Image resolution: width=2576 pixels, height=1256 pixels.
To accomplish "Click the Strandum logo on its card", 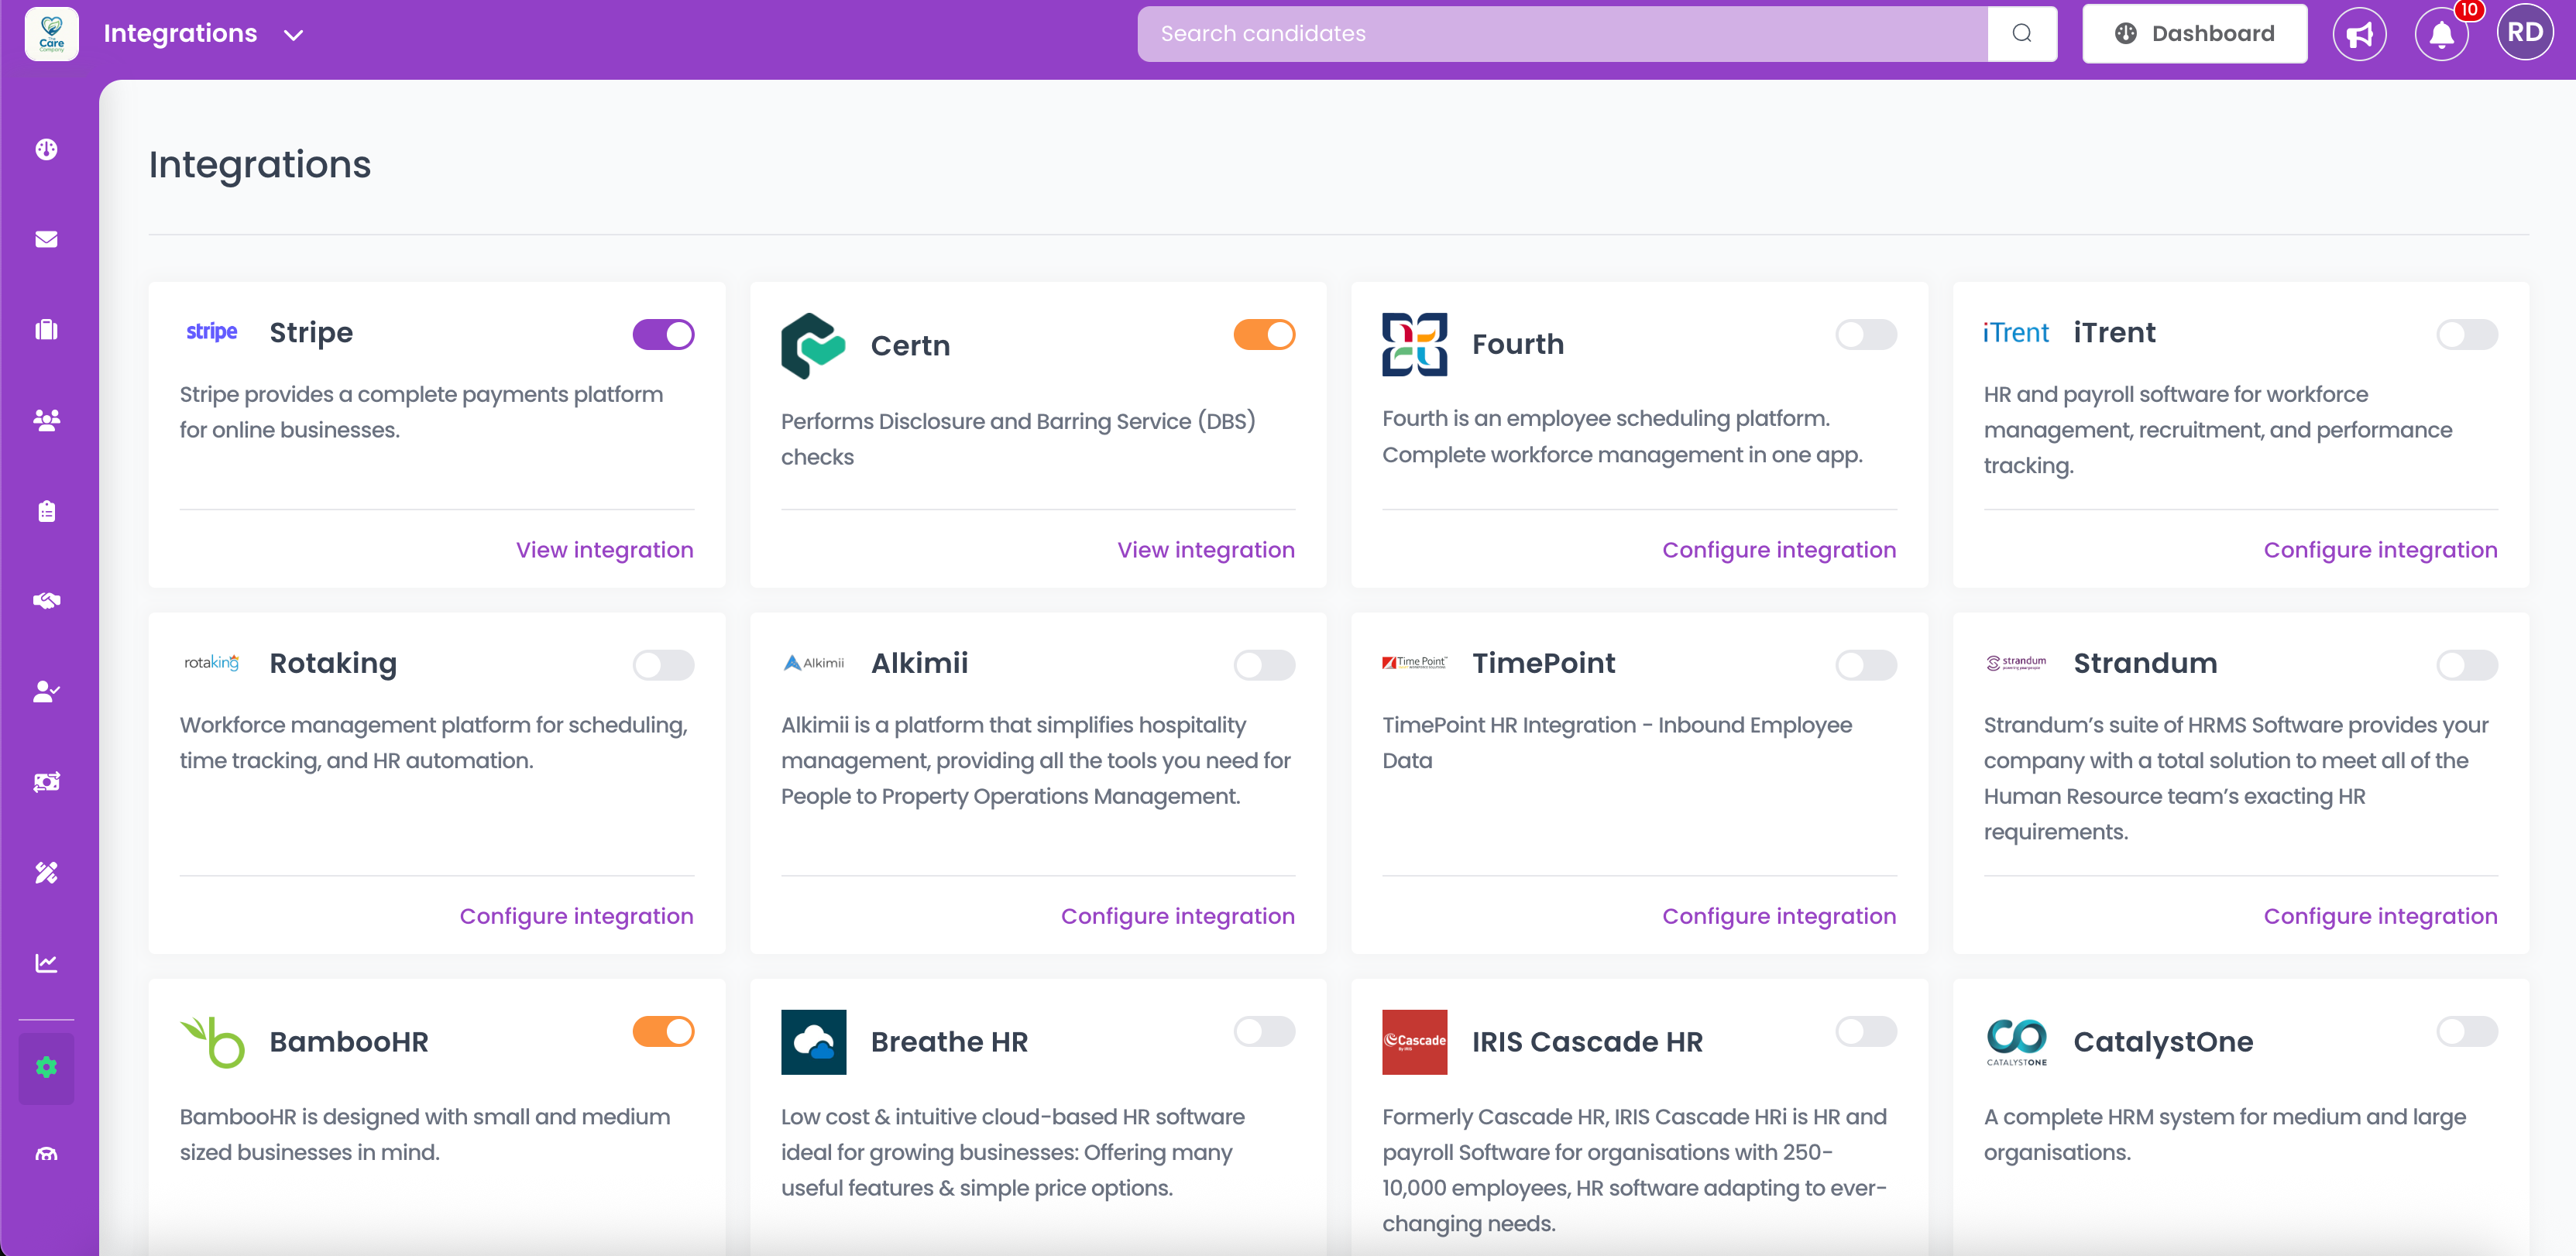I will (x=2016, y=662).
